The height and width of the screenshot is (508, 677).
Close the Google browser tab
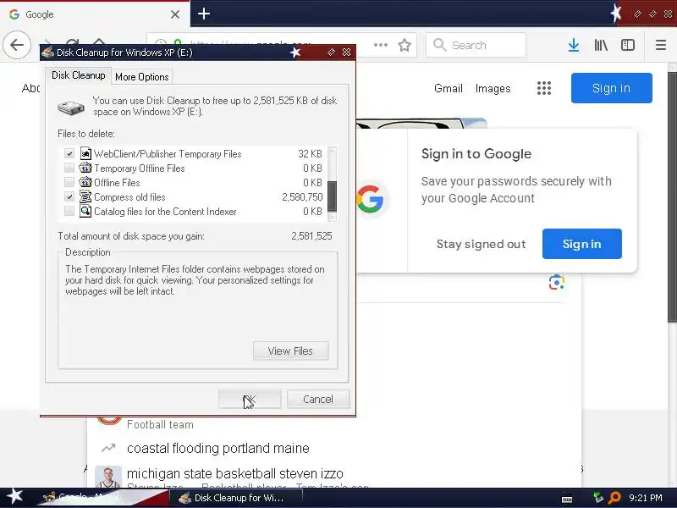(x=175, y=14)
